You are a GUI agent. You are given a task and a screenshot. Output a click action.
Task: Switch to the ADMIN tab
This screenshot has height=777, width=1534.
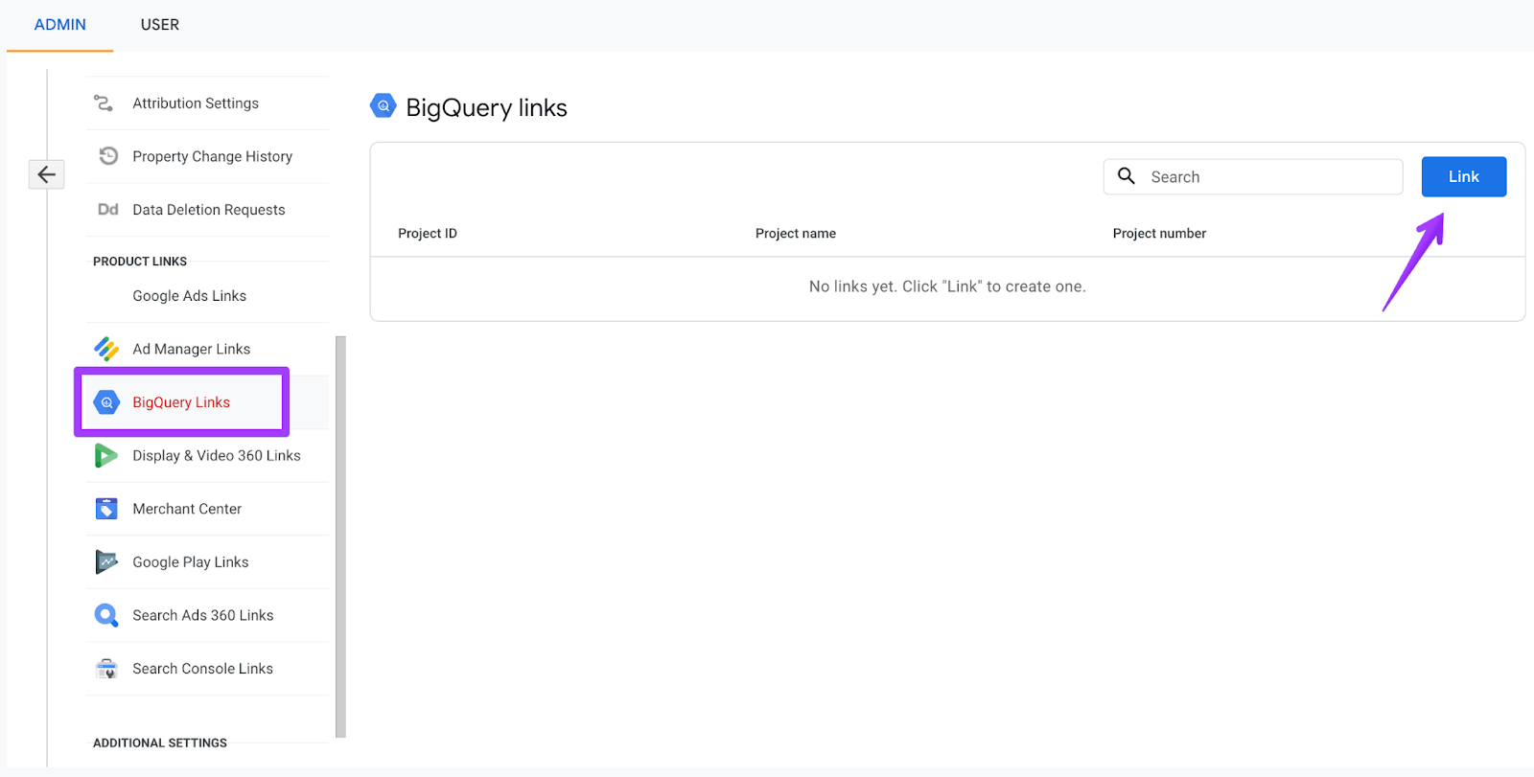pyautogui.click(x=60, y=25)
